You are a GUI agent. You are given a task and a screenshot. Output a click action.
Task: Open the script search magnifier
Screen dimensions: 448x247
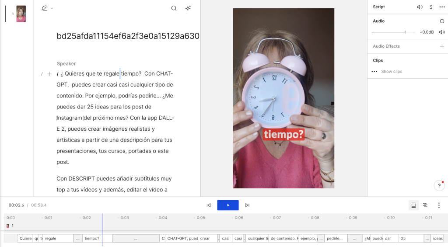pyautogui.click(x=174, y=8)
